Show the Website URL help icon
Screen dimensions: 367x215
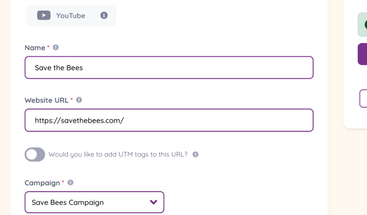(79, 100)
